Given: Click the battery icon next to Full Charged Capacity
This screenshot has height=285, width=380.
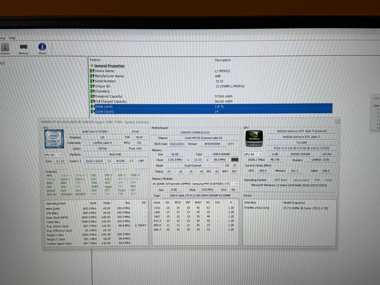Looking at the screenshot, I should [92, 101].
